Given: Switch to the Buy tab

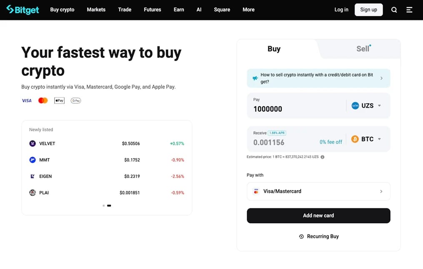Looking at the screenshot, I should click(274, 49).
